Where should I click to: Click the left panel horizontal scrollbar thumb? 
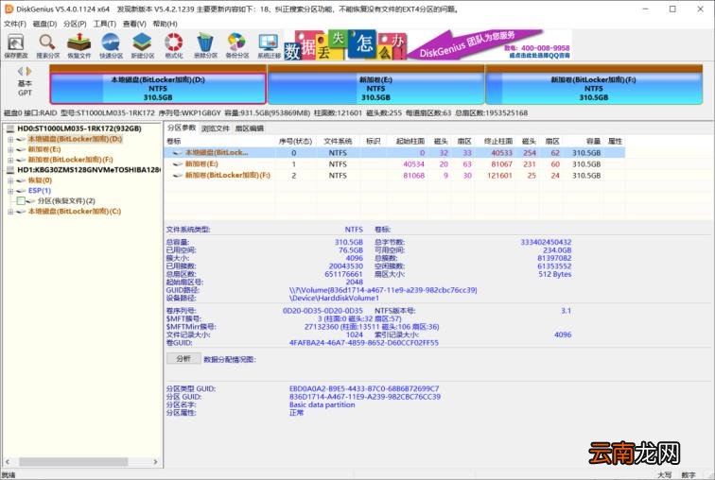tap(73, 462)
